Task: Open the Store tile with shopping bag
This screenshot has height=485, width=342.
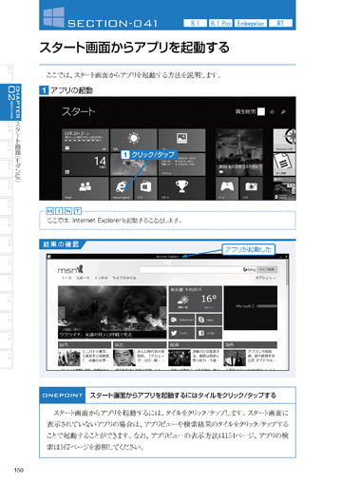Action: pyautogui.click(x=145, y=188)
